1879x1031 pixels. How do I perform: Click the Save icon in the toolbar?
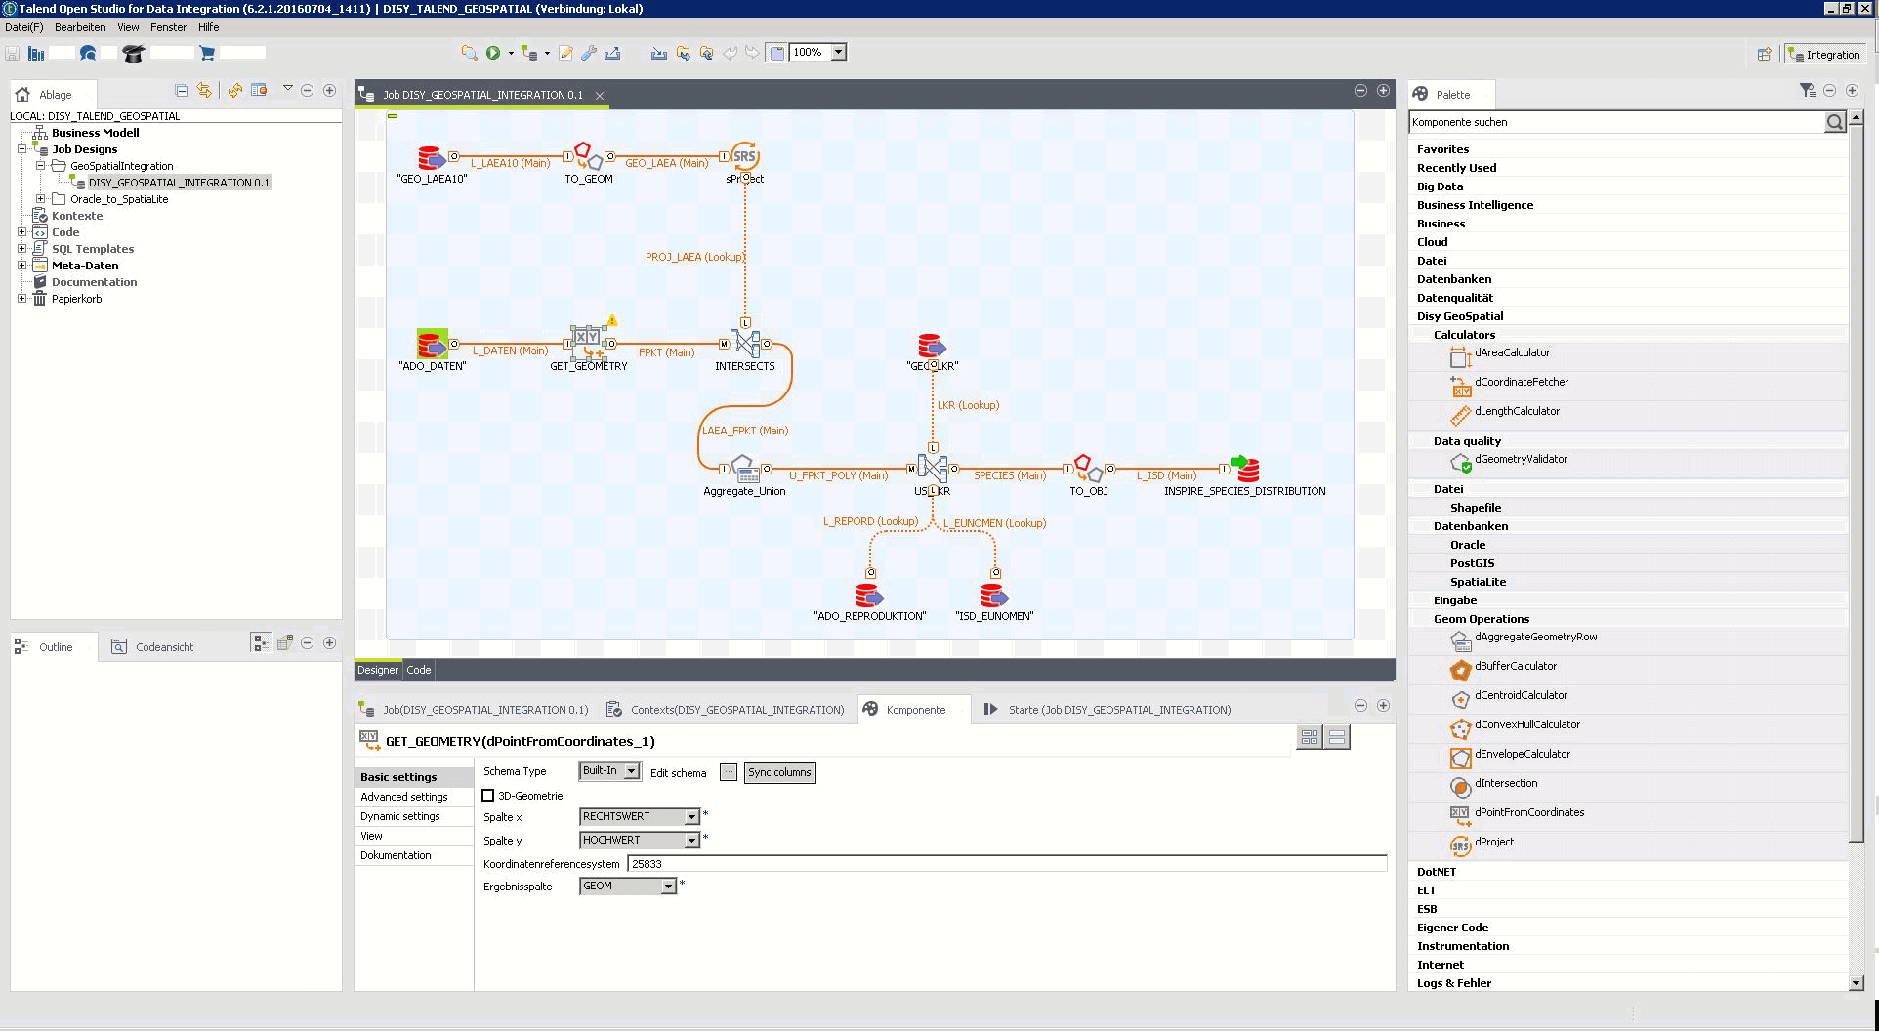(11, 53)
